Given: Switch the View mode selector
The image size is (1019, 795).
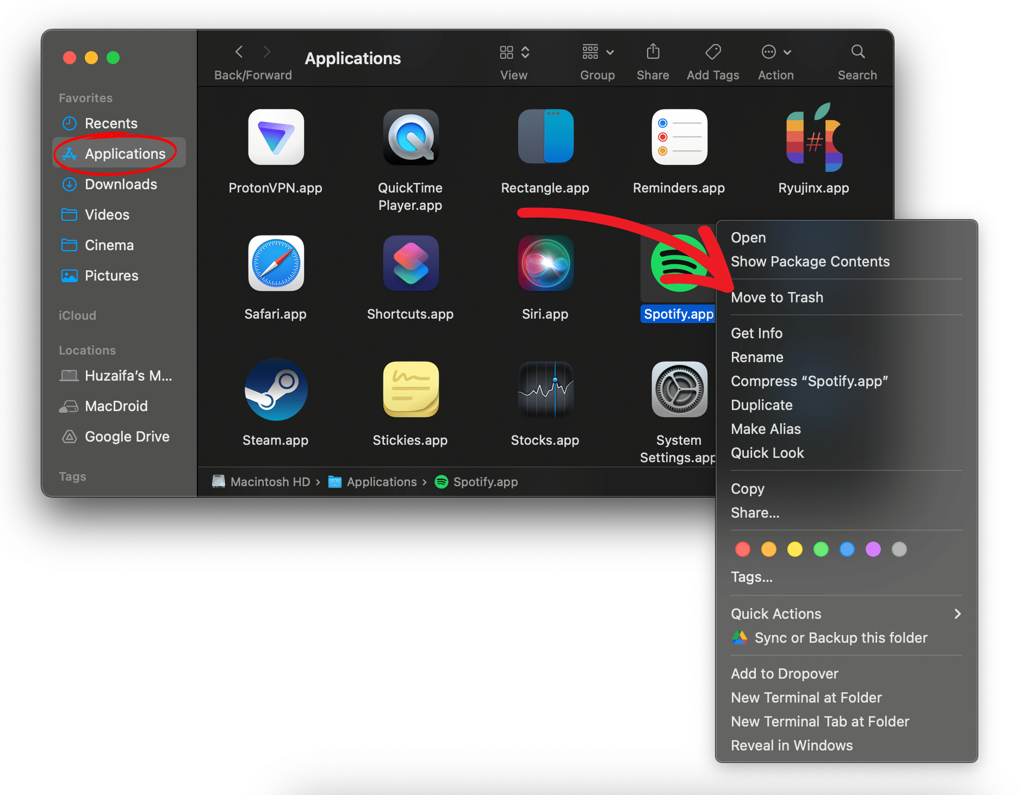Looking at the screenshot, I should tap(514, 52).
